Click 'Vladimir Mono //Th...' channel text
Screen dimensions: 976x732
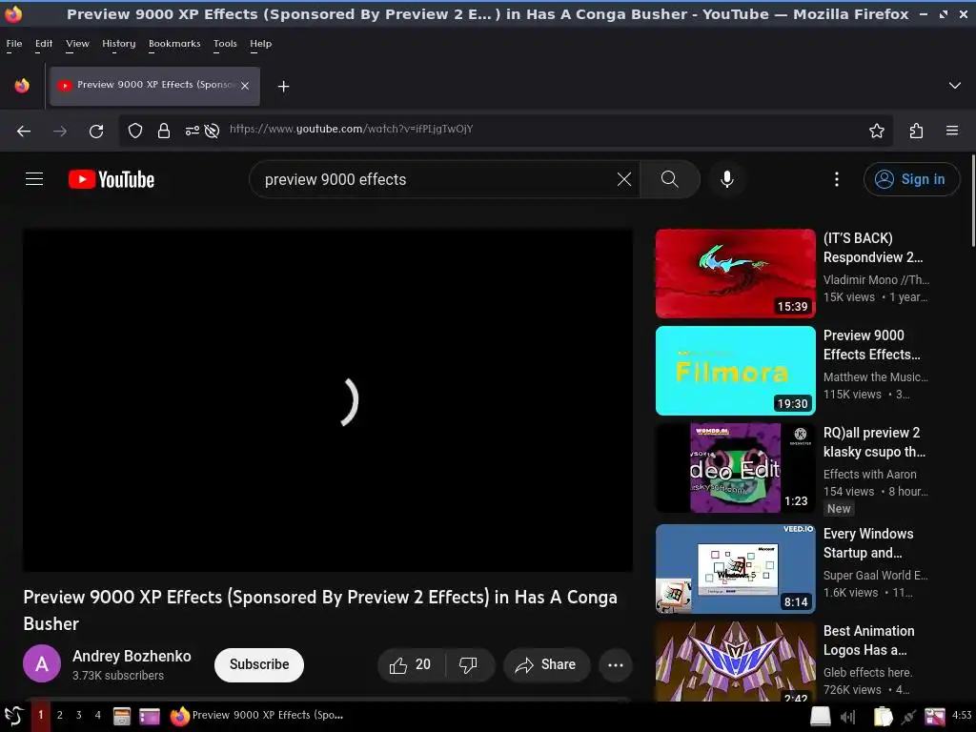pos(876,280)
